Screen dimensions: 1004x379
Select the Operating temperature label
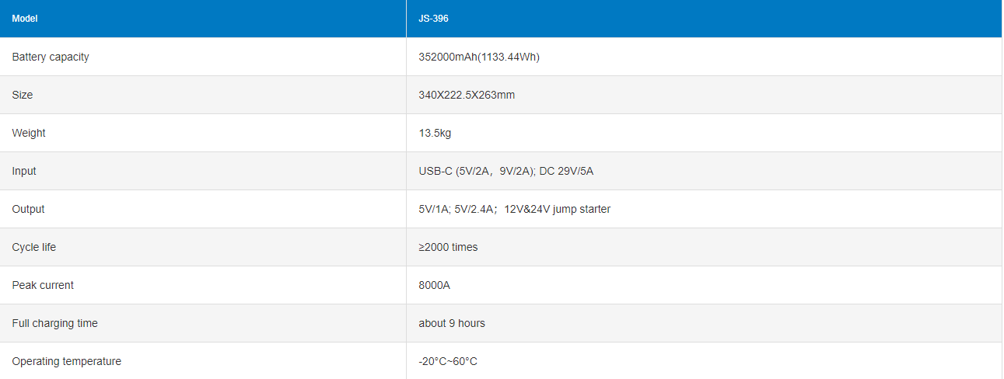[x=67, y=361]
